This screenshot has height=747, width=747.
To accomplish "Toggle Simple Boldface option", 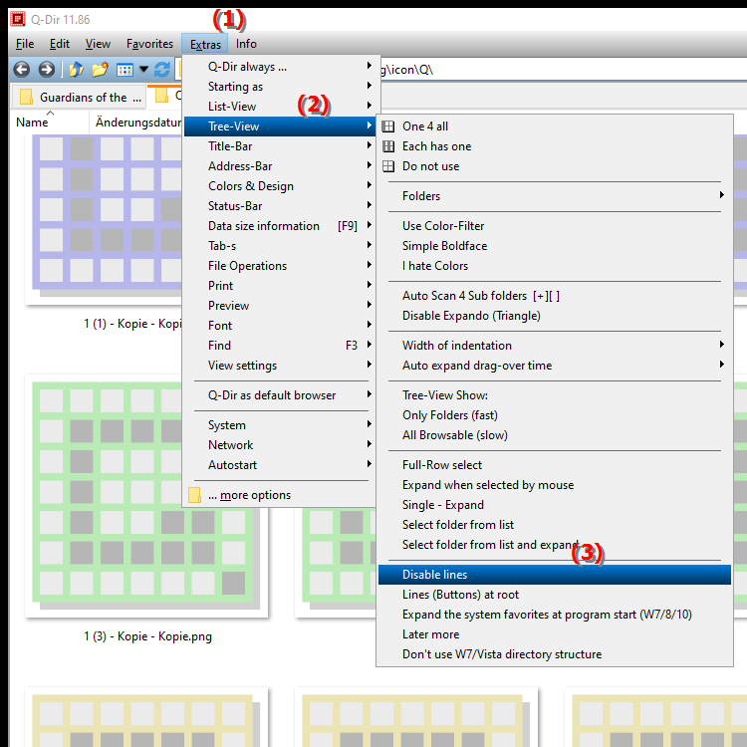I will click(555, 246).
